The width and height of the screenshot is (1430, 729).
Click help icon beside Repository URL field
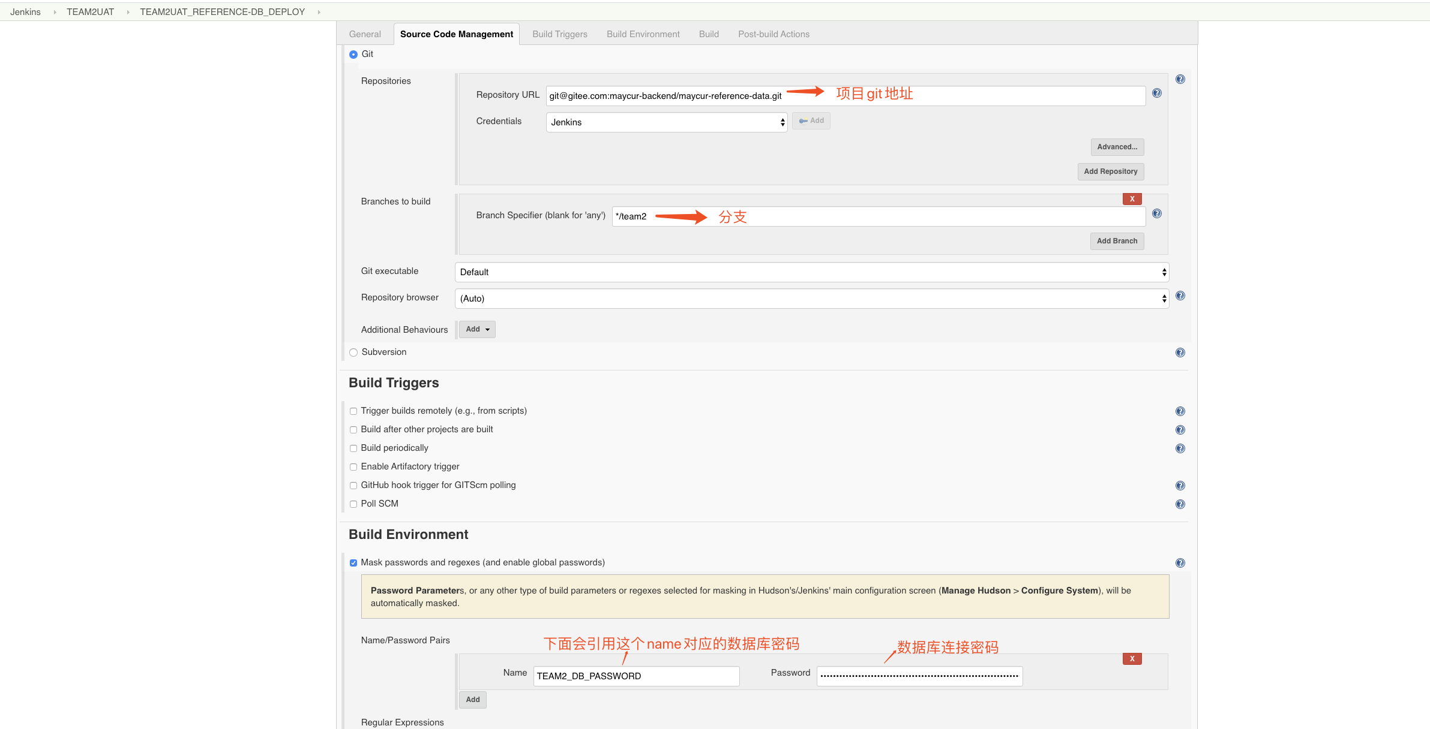(1156, 93)
